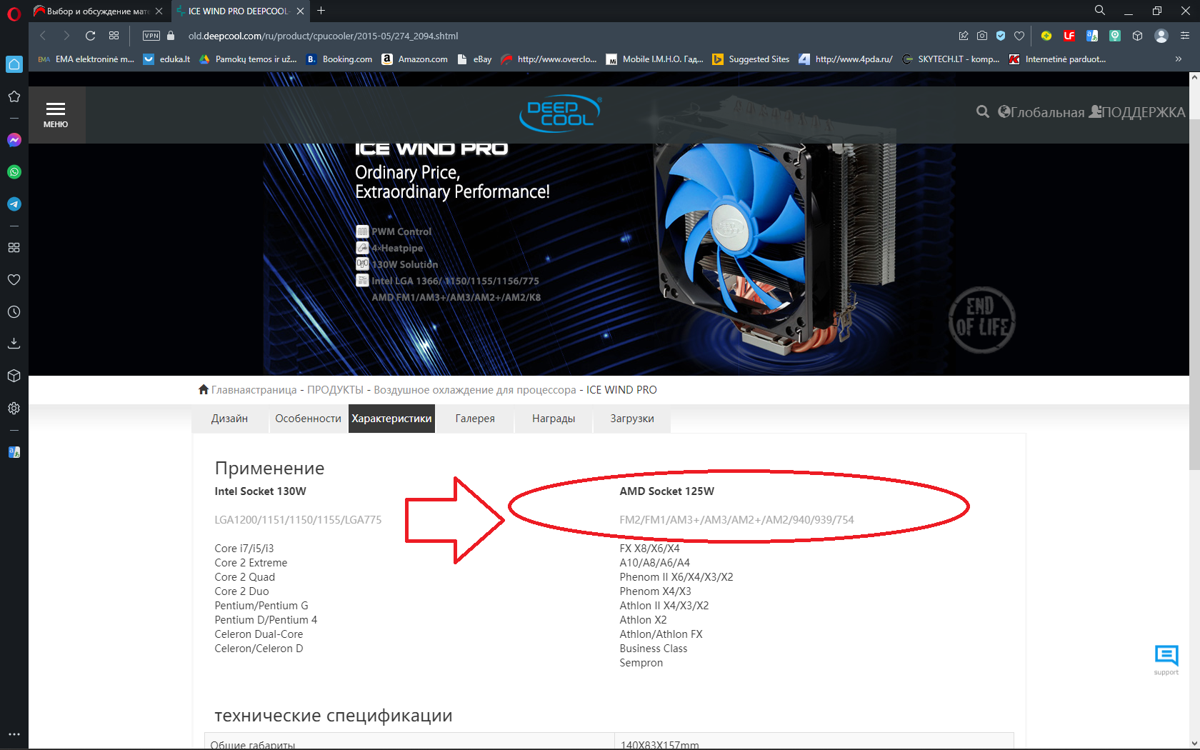Image resolution: width=1200 pixels, height=750 pixels.
Task: Switch to the Галерея tab
Action: [x=475, y=419]
